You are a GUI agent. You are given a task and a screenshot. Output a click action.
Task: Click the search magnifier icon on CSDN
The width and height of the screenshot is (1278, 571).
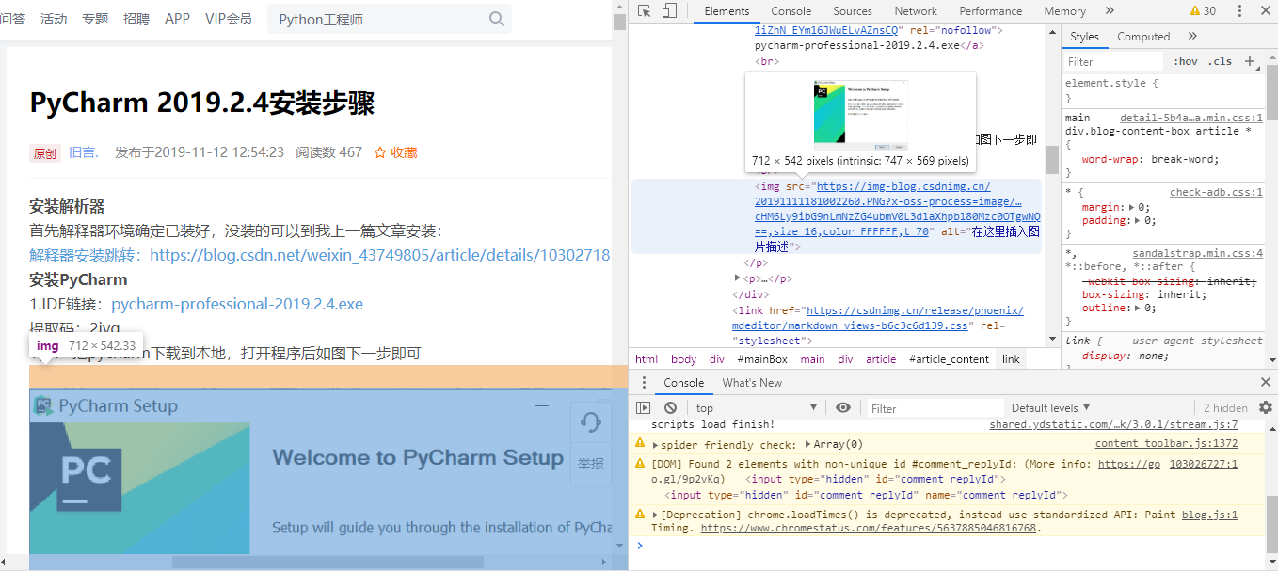[x=497, y=19]
